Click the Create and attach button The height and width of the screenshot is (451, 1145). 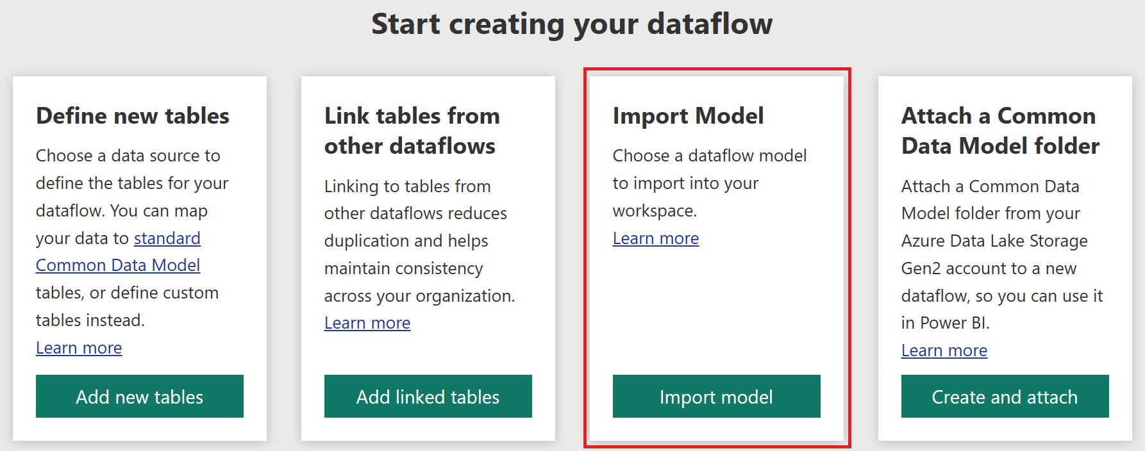(1004, 397)
